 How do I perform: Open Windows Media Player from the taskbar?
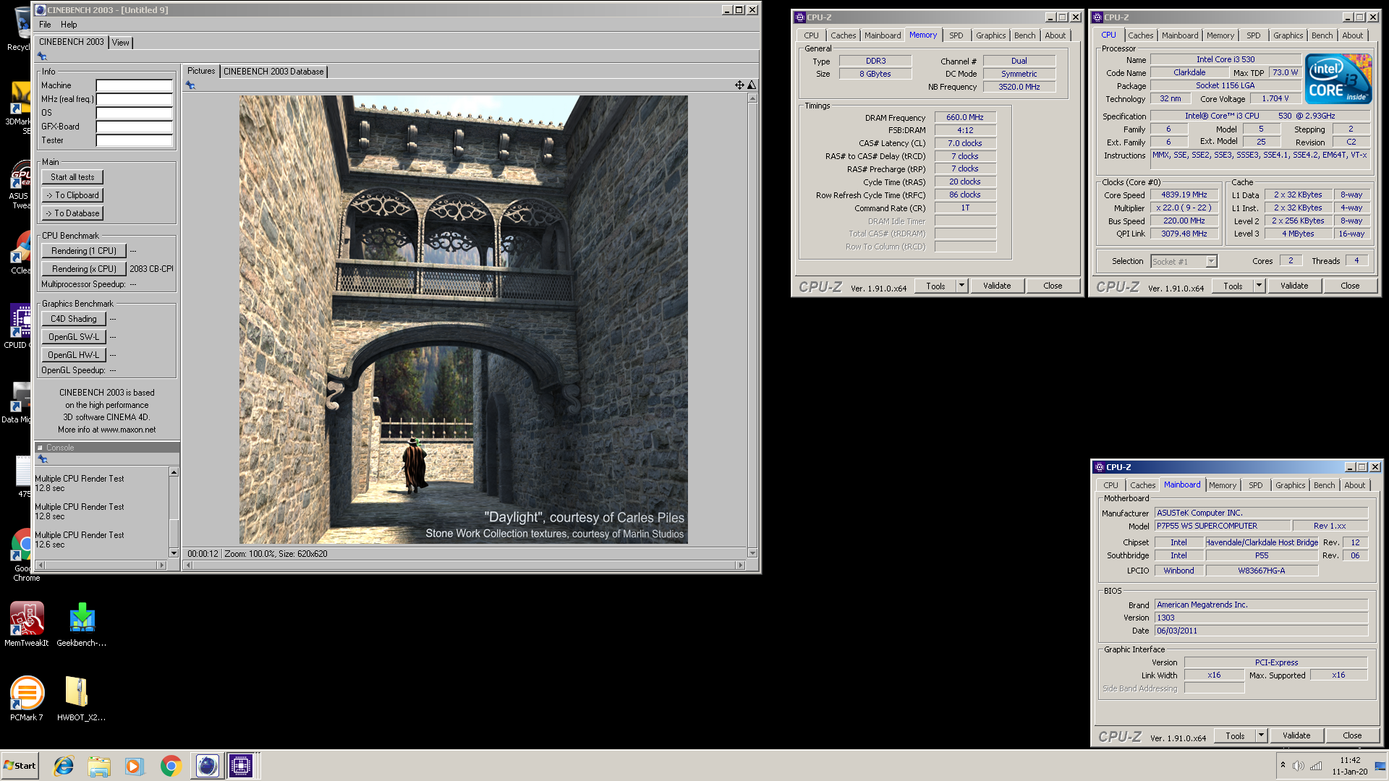tap(135, 766)
